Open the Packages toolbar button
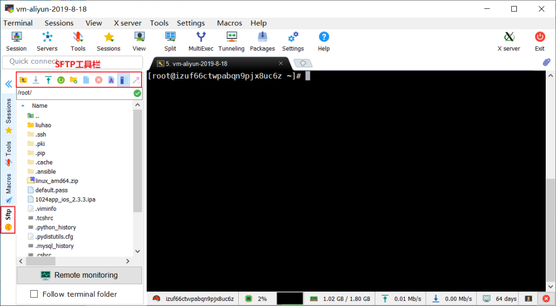Viewport: 556px width, 306px height. [263, 42]
